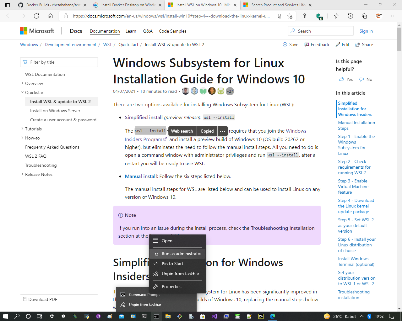This screenshot has height=321, width=402.
Task: Open more options on selection popup
Action: pos(222,131)
